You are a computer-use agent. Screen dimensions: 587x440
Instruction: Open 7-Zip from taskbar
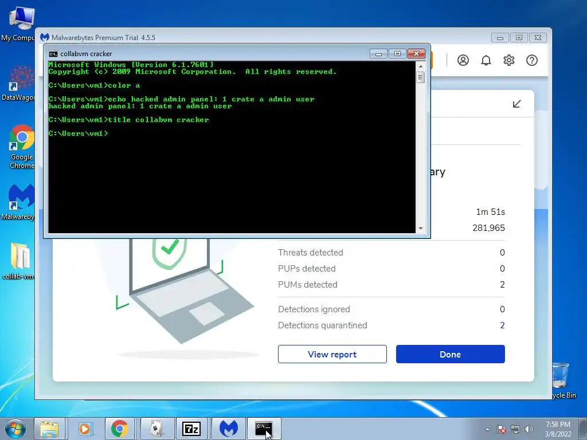tap(191, 429)
